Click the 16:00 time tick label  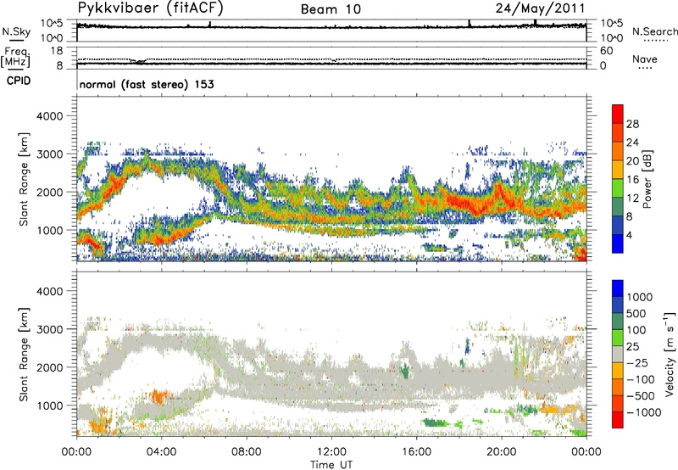416,452
